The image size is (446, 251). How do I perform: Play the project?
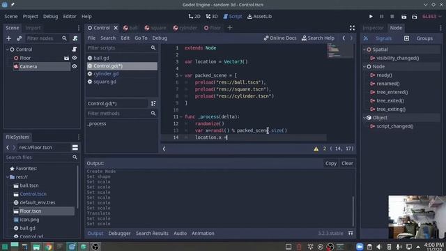[x=371, y=17]
